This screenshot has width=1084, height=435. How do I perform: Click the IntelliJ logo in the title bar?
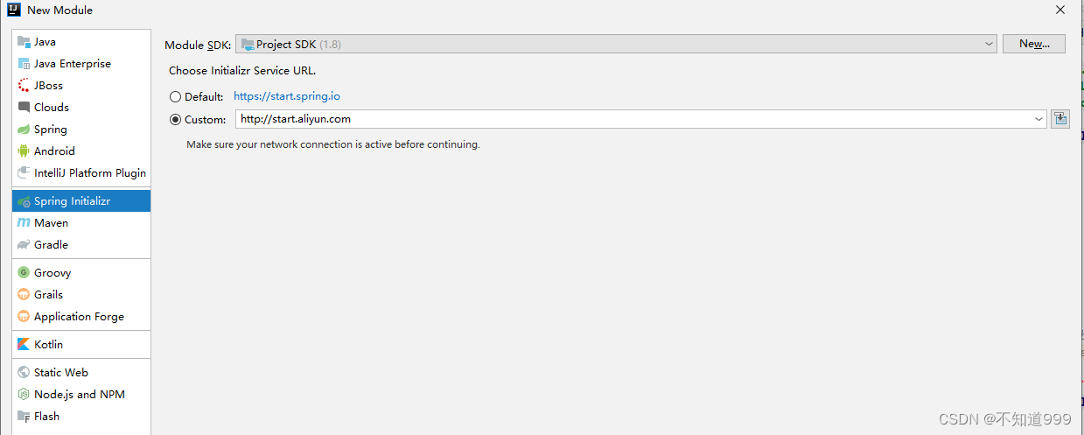point(13,10)
